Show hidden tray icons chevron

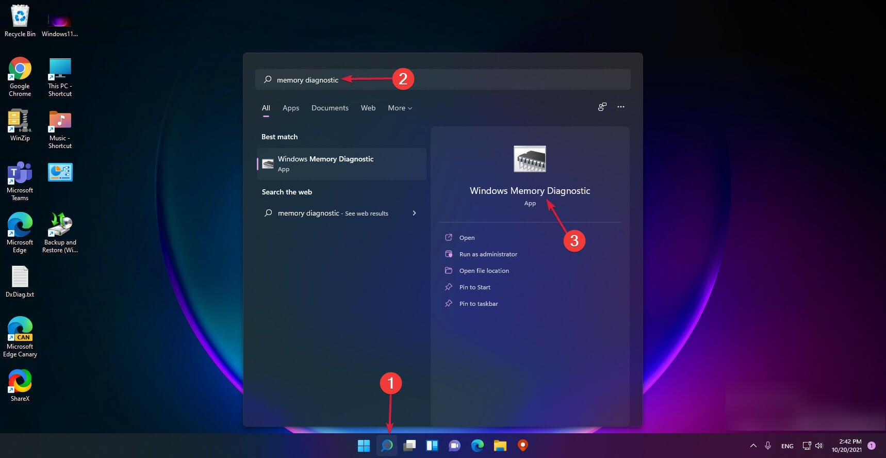coord(753,446)
